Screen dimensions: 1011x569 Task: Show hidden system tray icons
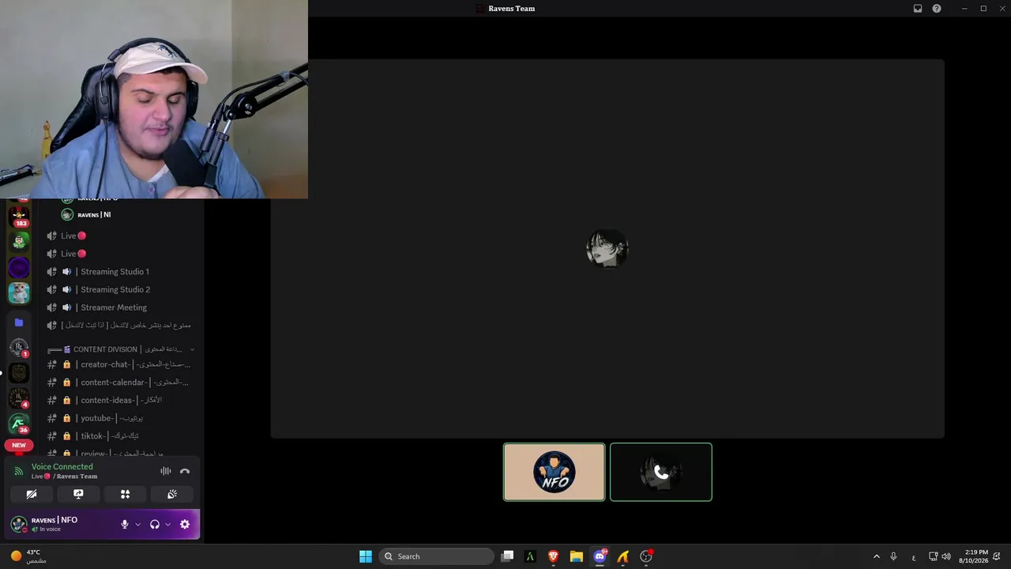click(x=876, y=556)
